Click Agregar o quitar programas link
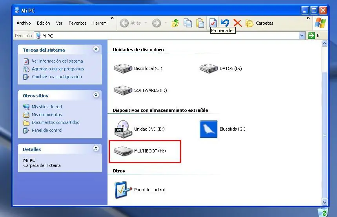Viewport: 337px width, 217px height. click(58, 69)
